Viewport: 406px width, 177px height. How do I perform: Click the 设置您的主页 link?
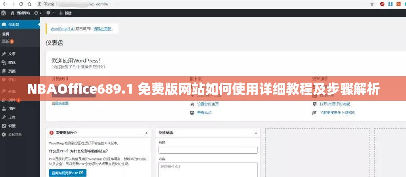click(x=208, y=104)
